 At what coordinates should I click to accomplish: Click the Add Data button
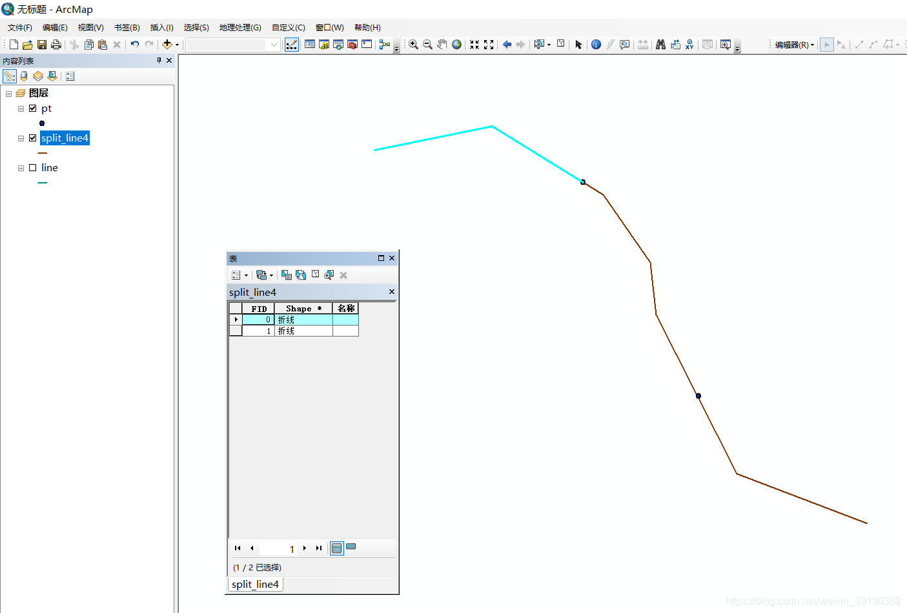coord(167,45)
